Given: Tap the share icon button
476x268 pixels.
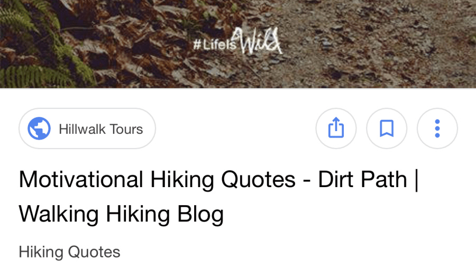Looking at the screenshot, I should pyautogui.click(x=336, y=128).
